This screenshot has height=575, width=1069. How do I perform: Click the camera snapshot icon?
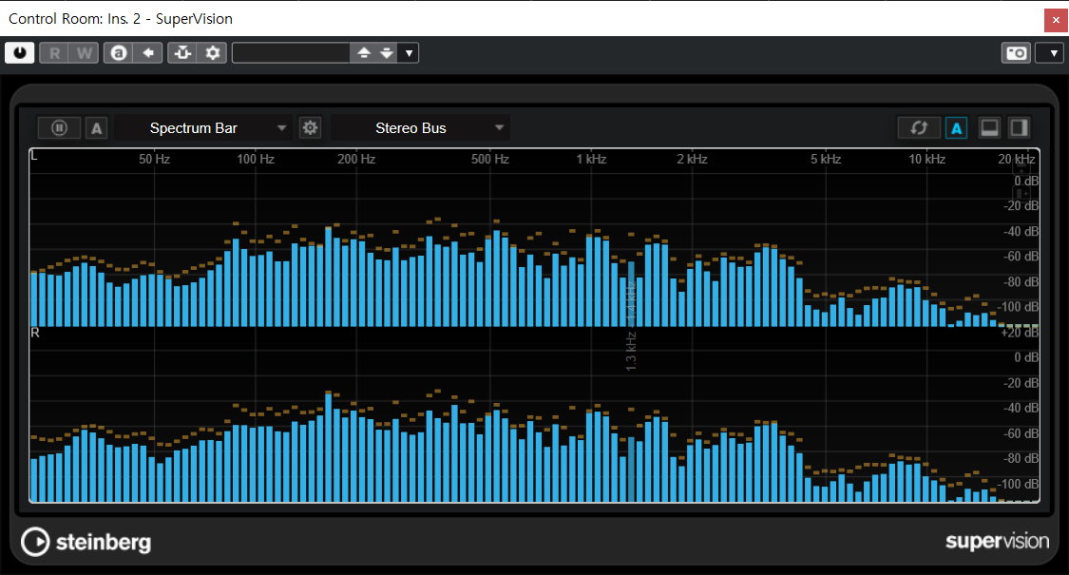click(1016, 53)
